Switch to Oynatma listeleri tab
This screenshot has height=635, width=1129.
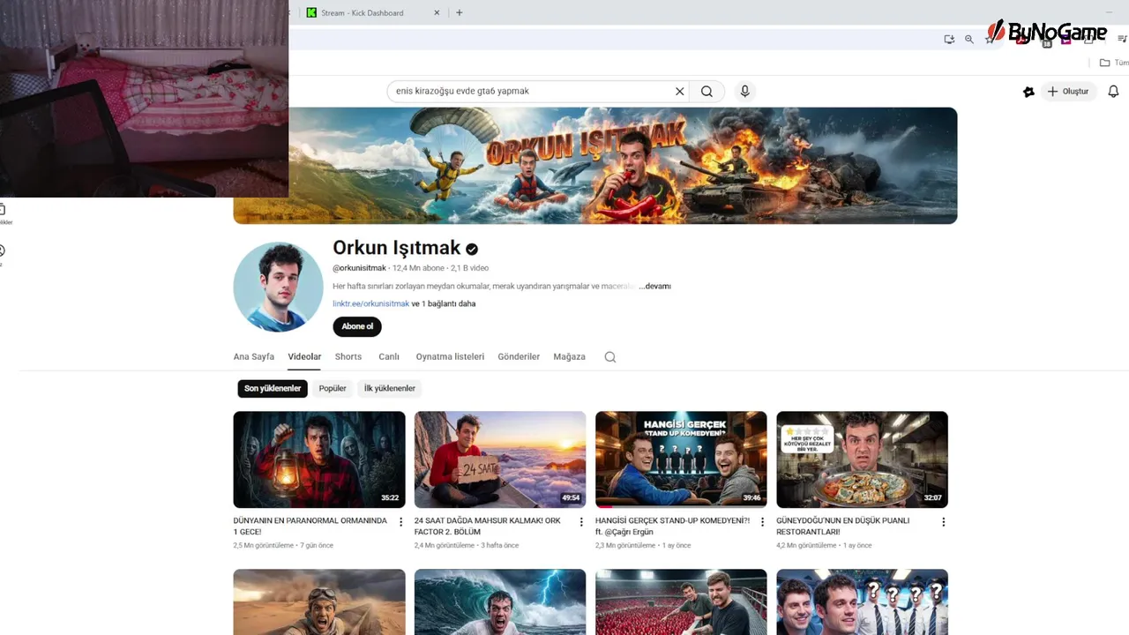click(450, 356)
